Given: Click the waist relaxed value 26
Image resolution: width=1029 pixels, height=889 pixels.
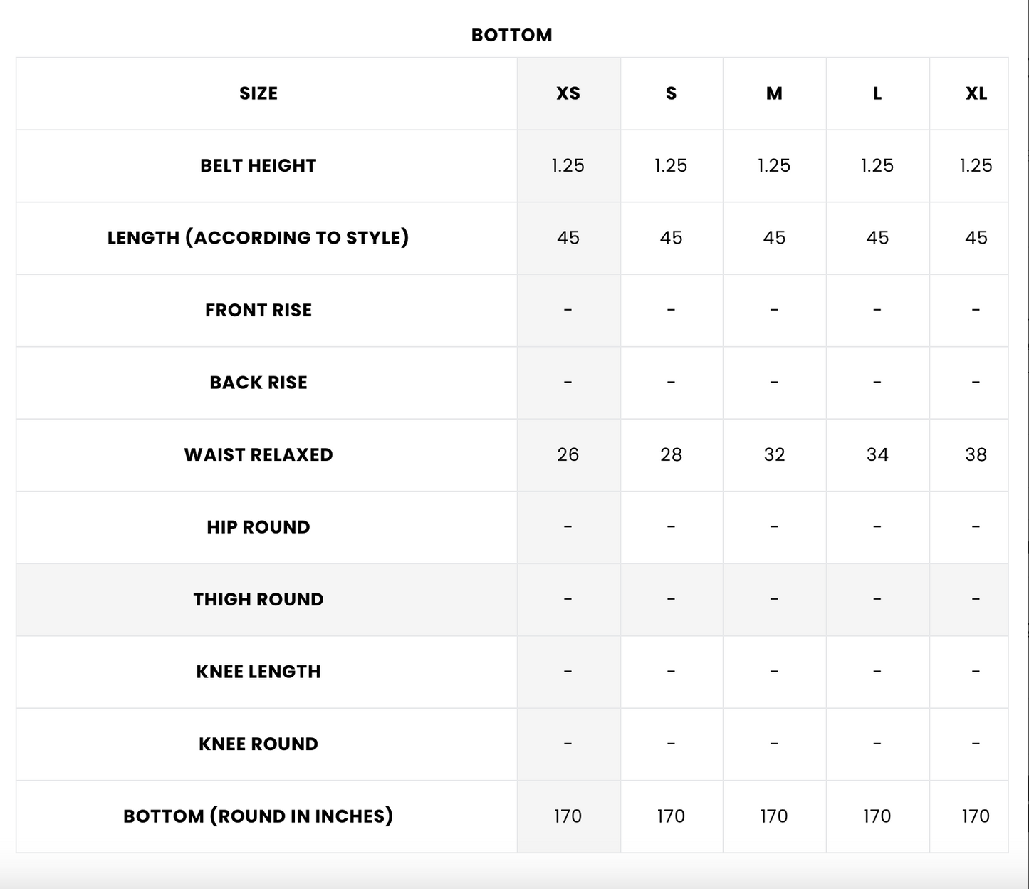Looking at the screenshot, I should (568, 454).
